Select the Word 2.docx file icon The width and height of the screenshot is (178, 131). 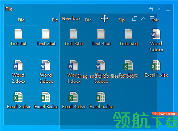pyautogui.click(x=18, y=65)
